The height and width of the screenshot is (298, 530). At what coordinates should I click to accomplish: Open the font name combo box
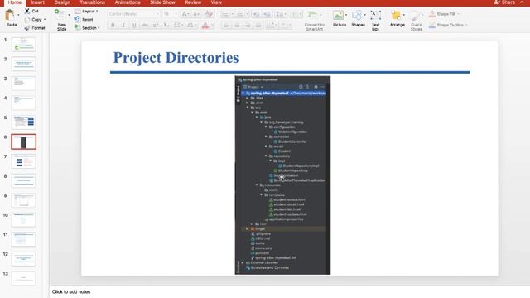click(133, 14)
